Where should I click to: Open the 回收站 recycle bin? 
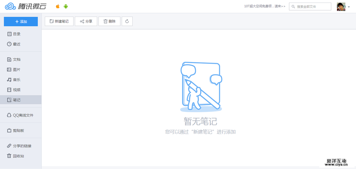tap(18, 156)
